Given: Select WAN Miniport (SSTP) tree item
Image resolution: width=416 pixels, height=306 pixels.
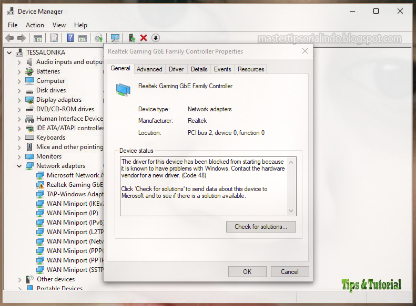Looking at the screenshot, I should point(75,270).
